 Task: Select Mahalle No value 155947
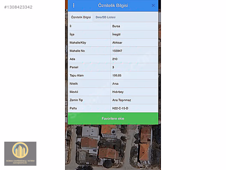[117, 51]
